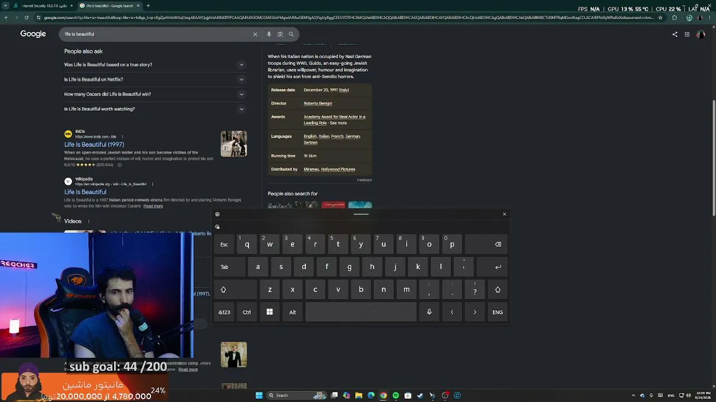716x402 pixels.
Task: Open the Chrome extensions menu
Action: click(x=674, y=17)
